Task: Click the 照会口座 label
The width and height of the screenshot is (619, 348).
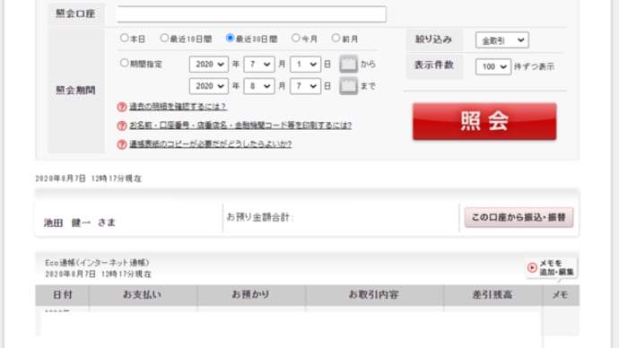Action: 75,13
